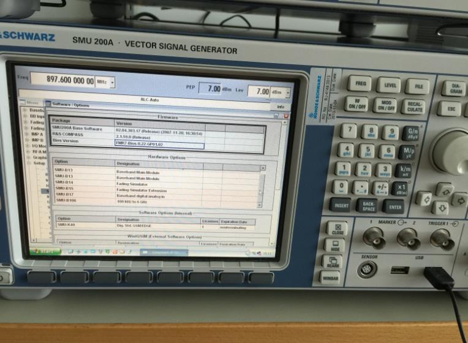Click the Firmware Version column header
This screenshot has width=468, height=343.
pyautogui.click(x=160, y=124)
